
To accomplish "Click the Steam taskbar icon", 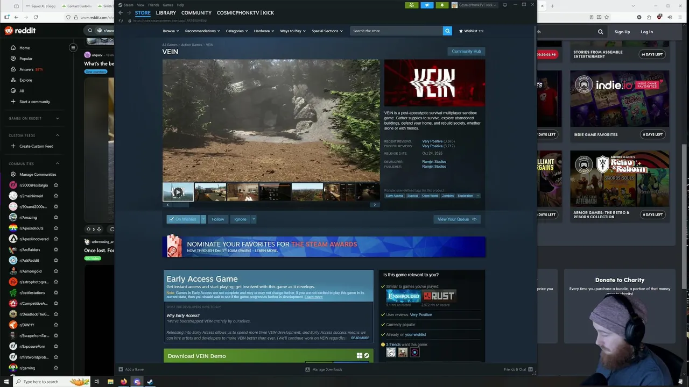I will click(150, 382).
